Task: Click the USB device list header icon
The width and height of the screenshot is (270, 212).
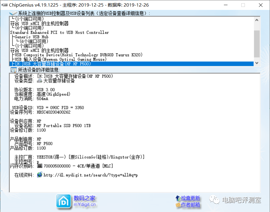Action: 13,13
